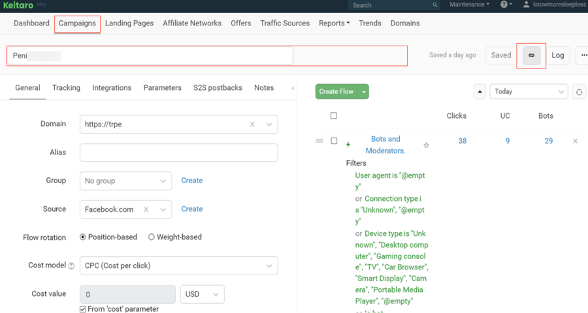Open the Maintenance dropdown menu
This screenshot has width=588, height=313.
click(x=470, y=5)
